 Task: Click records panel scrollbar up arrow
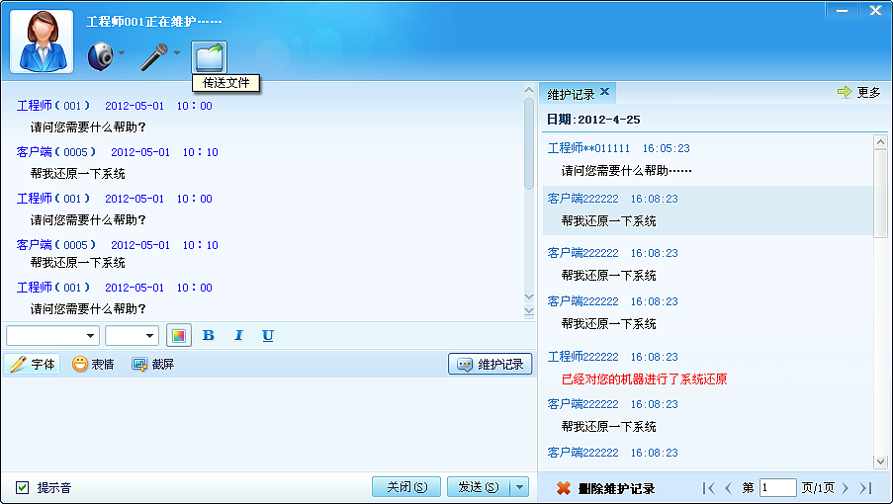coord(880,141)
